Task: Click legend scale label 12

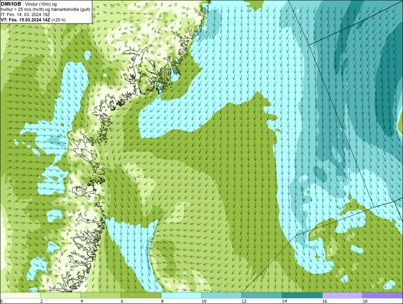Action: (244, 301)
